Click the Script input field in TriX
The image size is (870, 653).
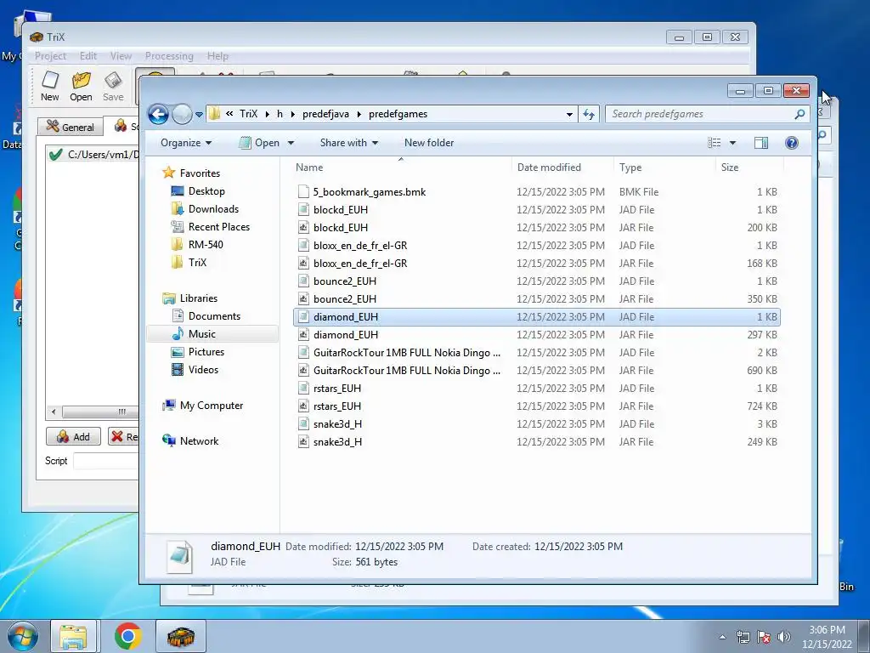(x=105, y=461)
